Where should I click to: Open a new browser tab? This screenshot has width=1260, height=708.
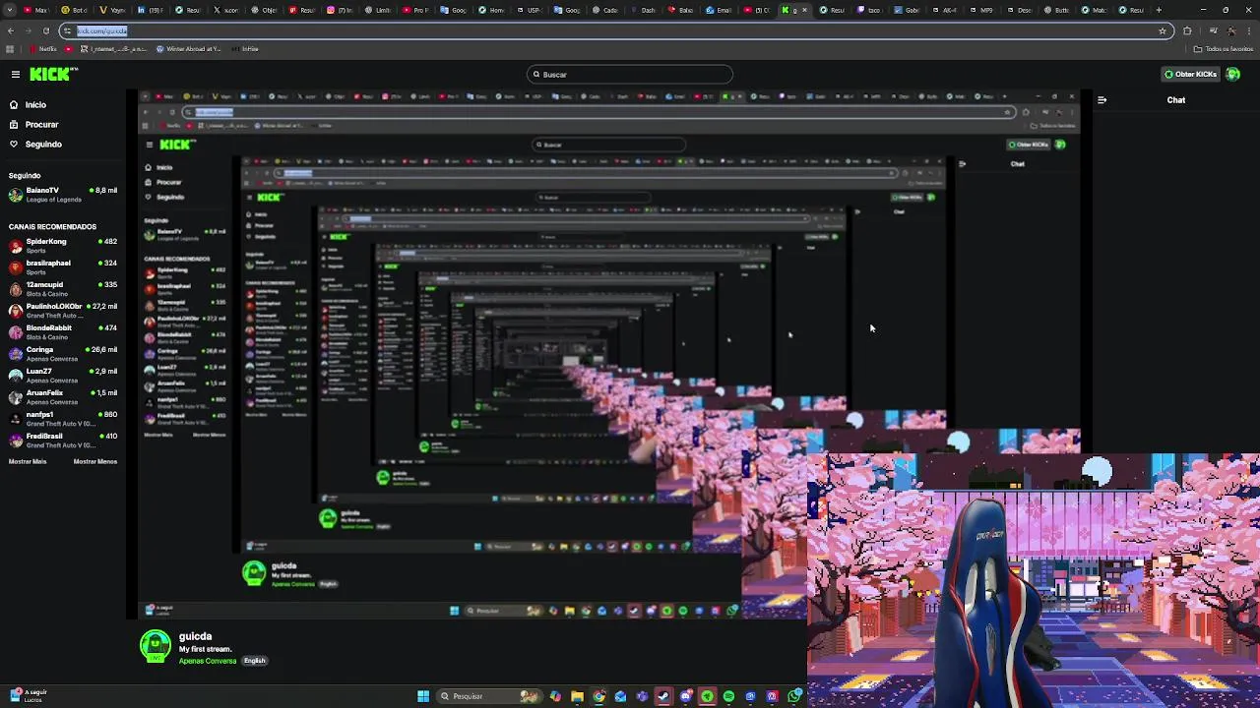1159,10
